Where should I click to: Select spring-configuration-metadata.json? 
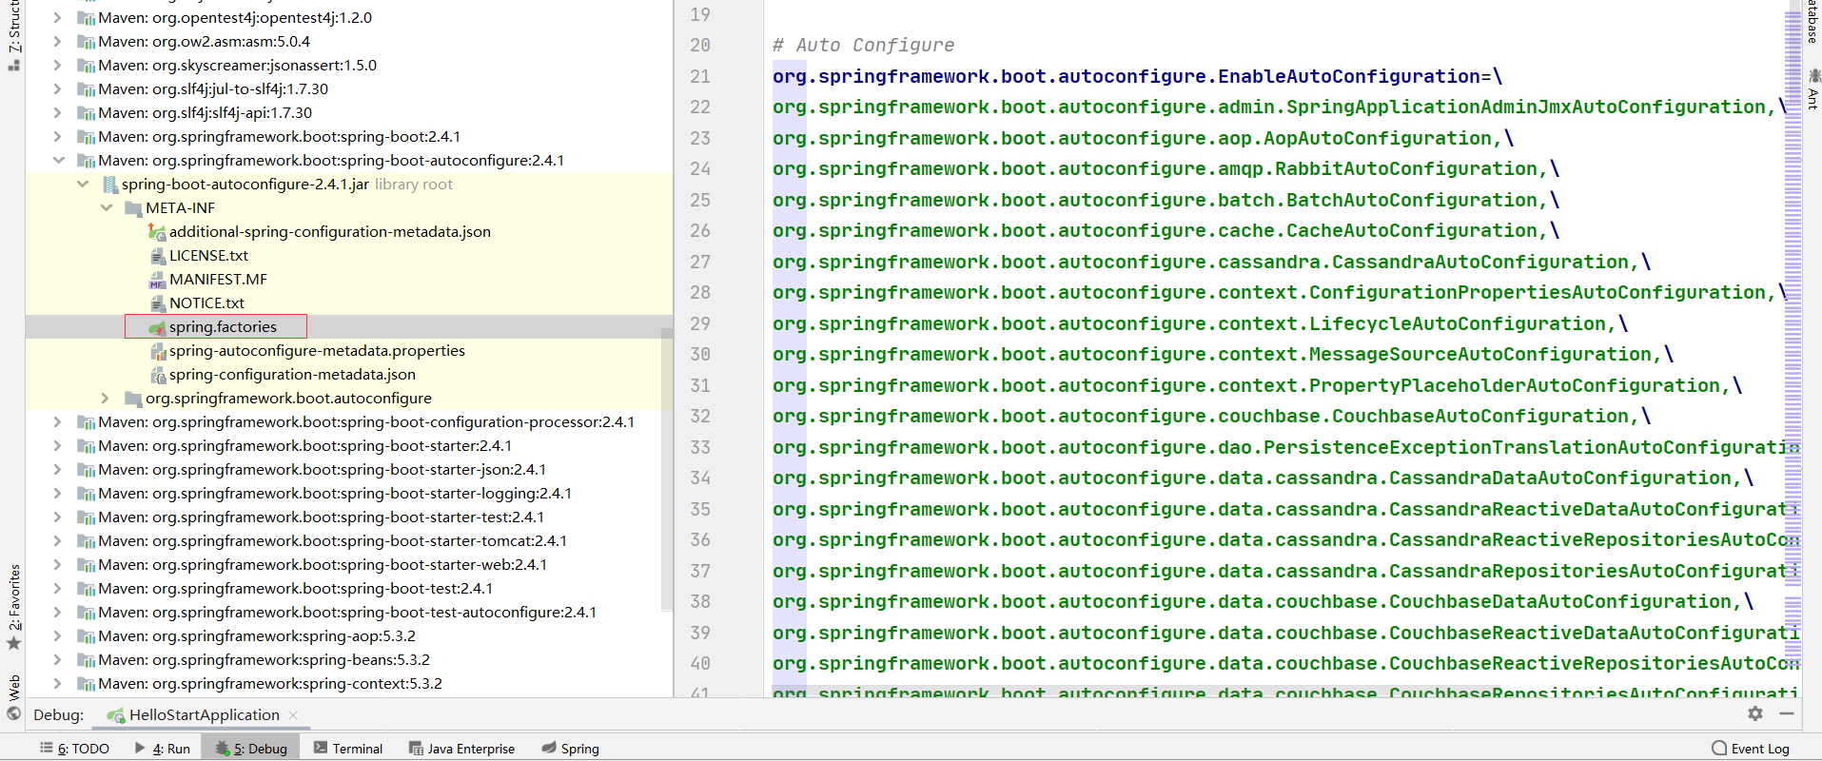(x=292, y=375)
